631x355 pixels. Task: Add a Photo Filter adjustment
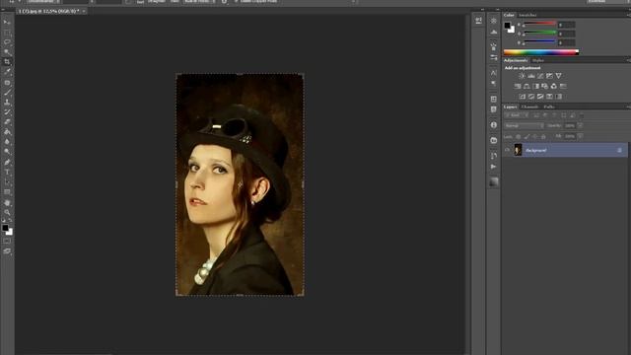click(545, 86)
